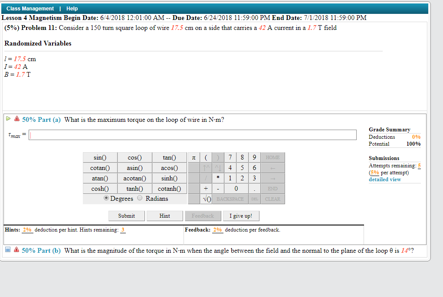Click inside the τmax answer field

191,135
